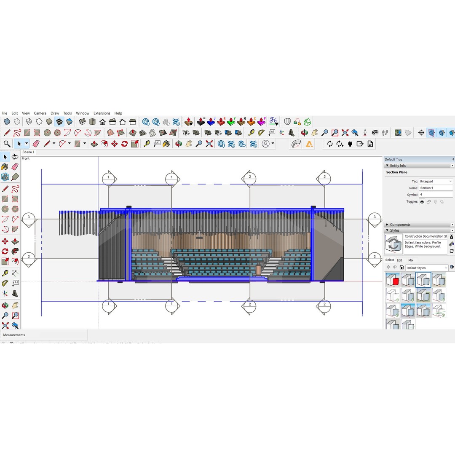
Task: Toggle the lock icon in Entity Info
Action: click(428, 202)
